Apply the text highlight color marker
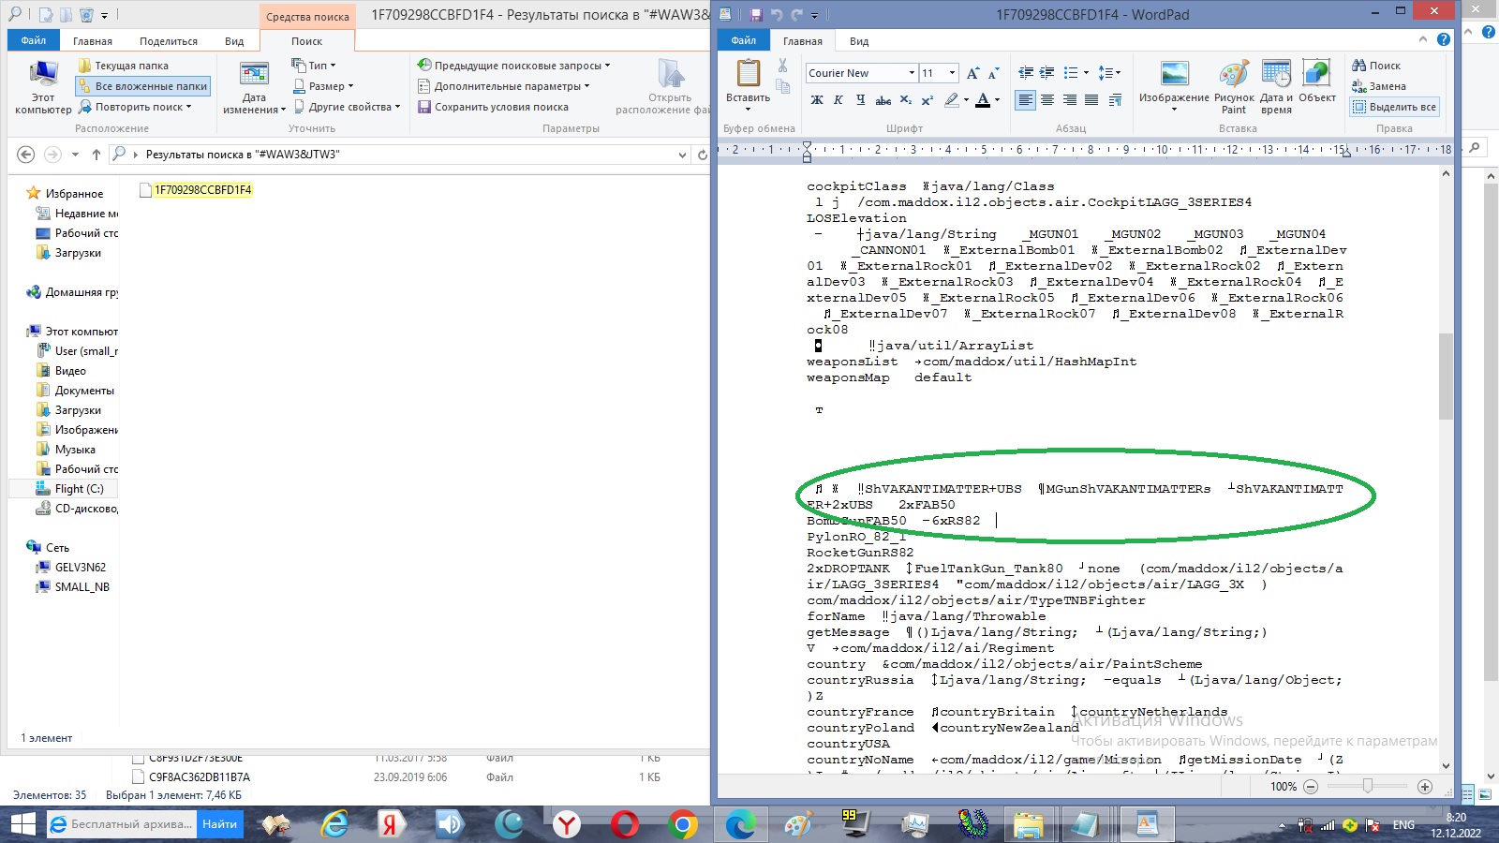The image size is (1499, 843). point(952,99)
